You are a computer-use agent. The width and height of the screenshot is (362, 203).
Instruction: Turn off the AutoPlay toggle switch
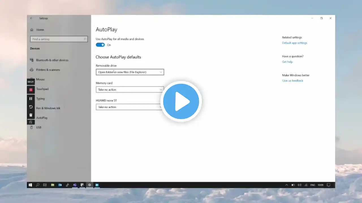[x=100, y=45]
